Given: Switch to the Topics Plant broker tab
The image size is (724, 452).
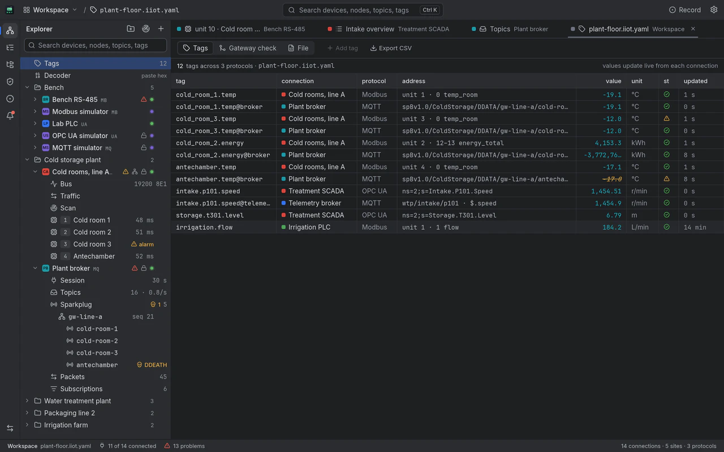Looking at the screenshot, I should [x=510, y=29].
